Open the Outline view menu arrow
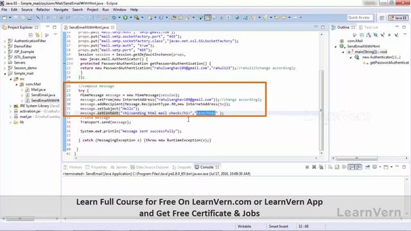This screenshot has width=411, height=231. pyautogui.click(x=405, y=35)
